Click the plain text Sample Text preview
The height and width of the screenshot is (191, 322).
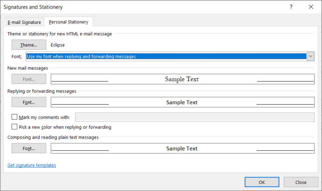(182, 149)
